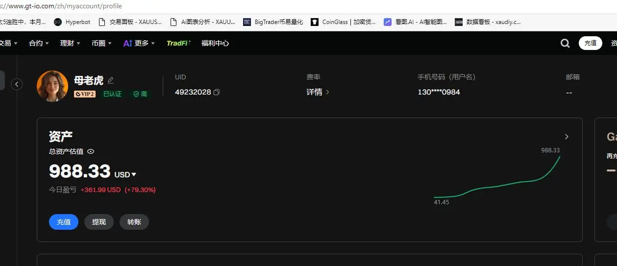Change currency via USD dropdown

click(x=125, y=174)
